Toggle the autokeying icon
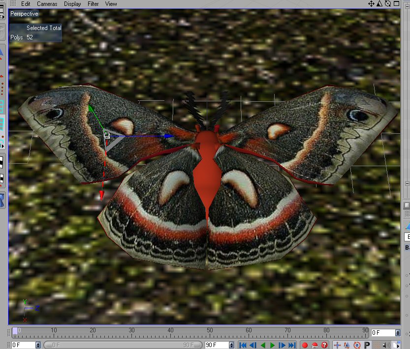 coord(315,345)
